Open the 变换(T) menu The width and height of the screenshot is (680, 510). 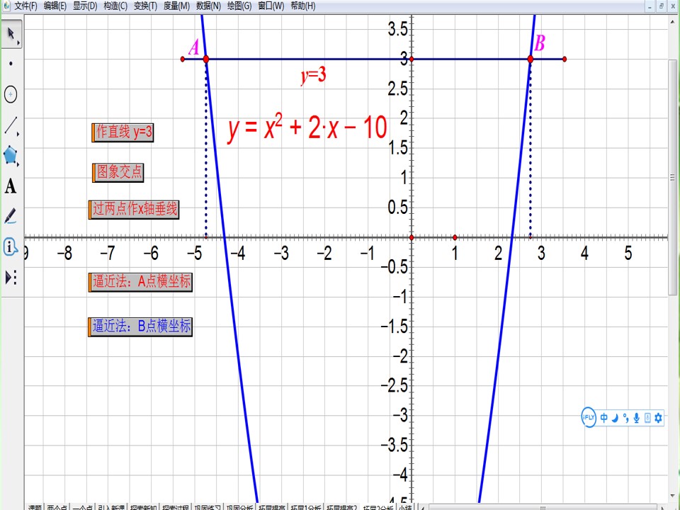click(145, 6)
